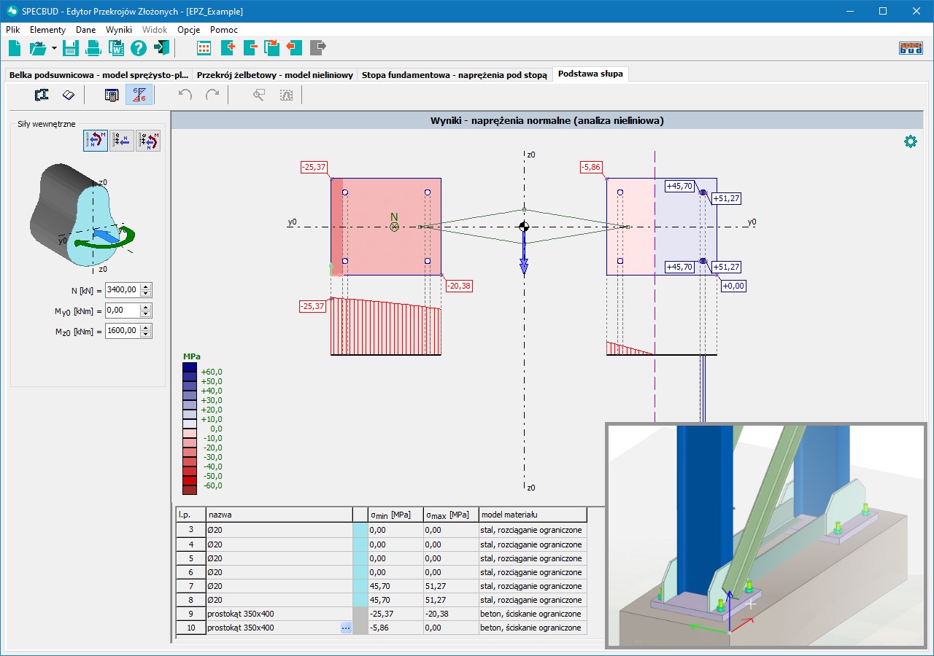Open the Wyniki menu

click(118, 30)
